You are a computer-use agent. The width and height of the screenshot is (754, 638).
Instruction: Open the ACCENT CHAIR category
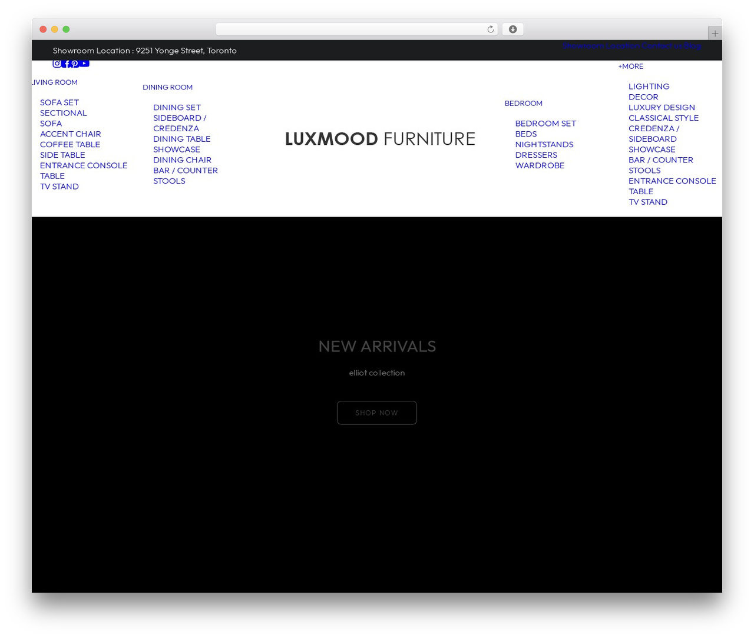71,134
